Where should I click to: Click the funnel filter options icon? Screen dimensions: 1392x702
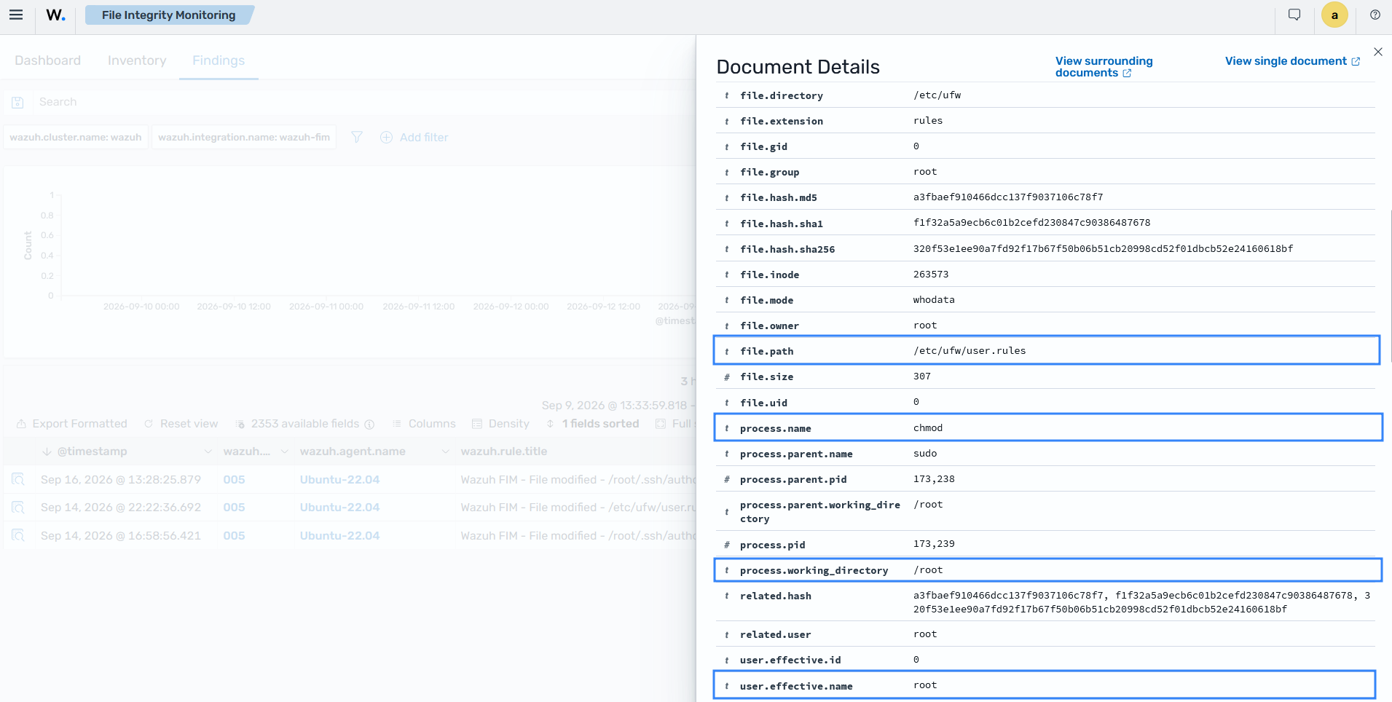click(357, 137)
